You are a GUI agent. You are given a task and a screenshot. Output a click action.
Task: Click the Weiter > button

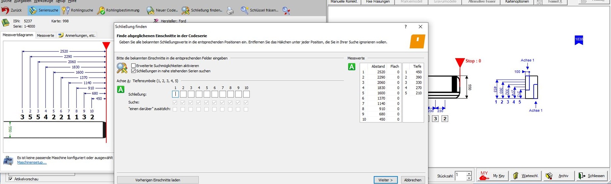point(385,180)
